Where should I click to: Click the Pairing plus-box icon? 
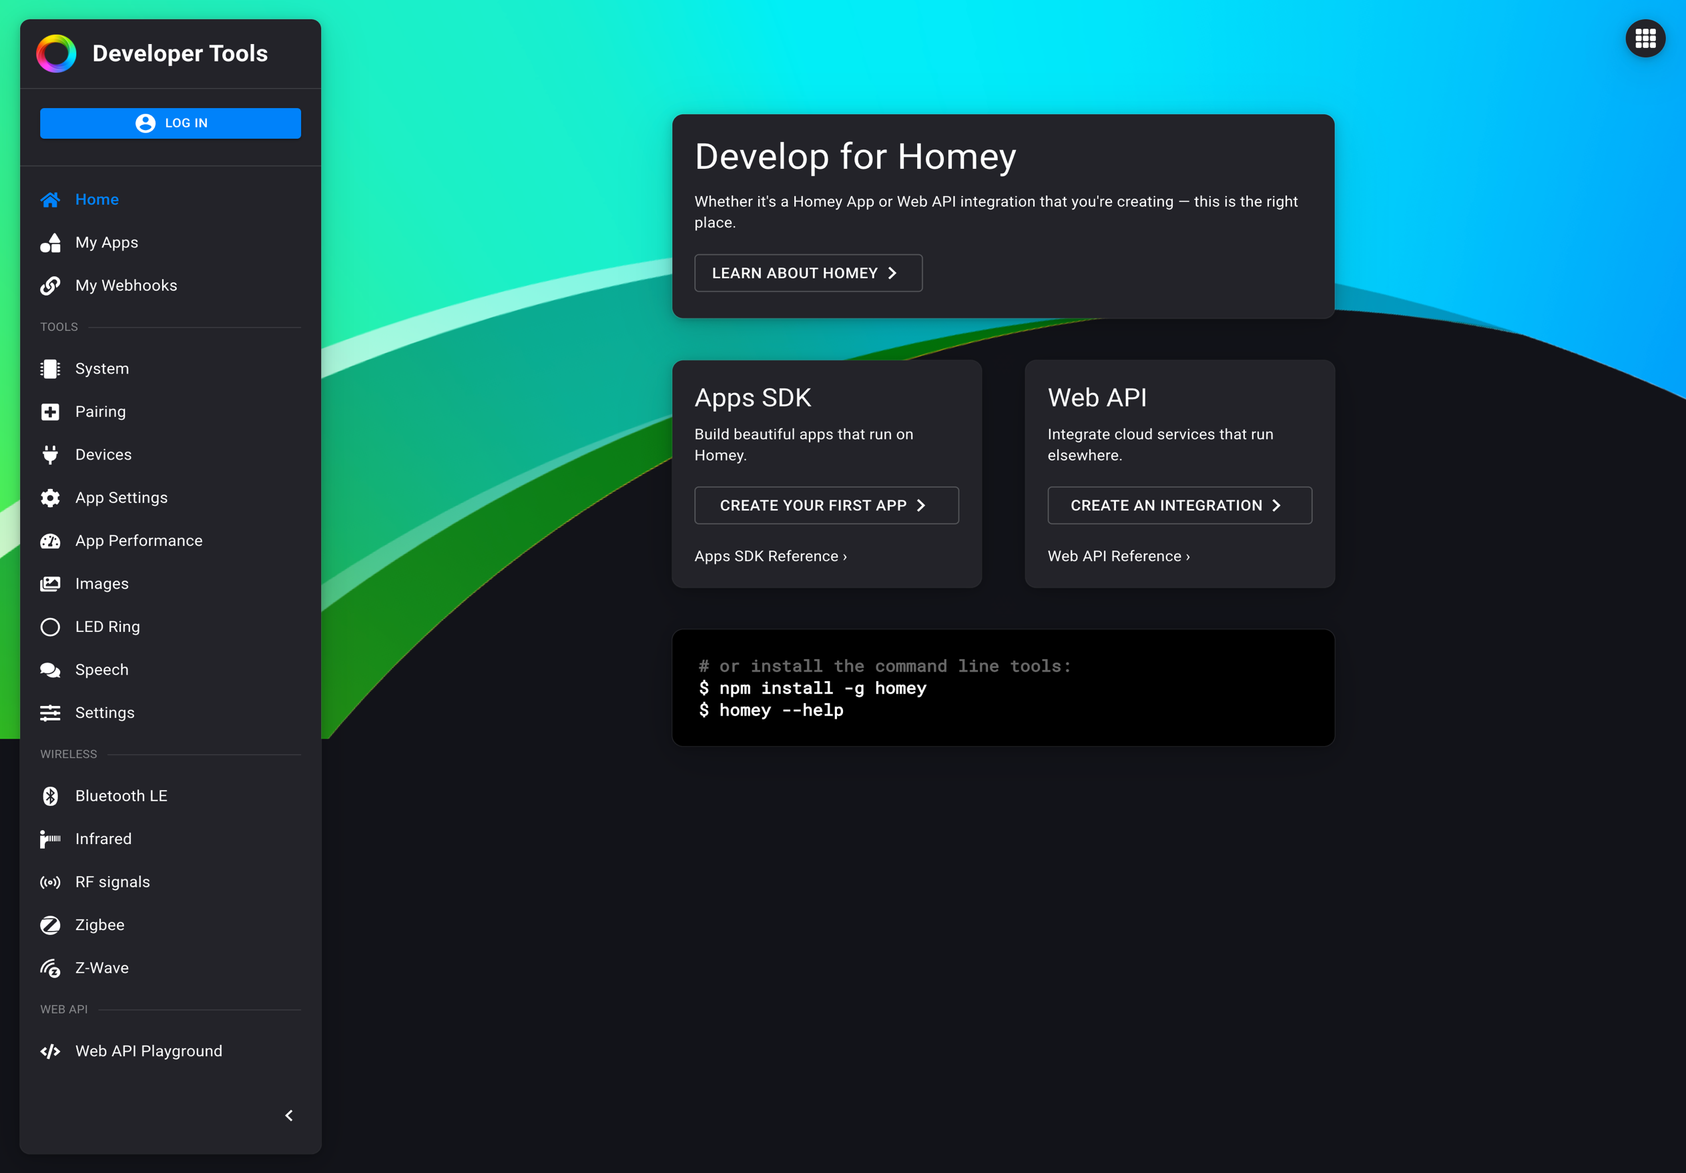(x=50, y=412)
